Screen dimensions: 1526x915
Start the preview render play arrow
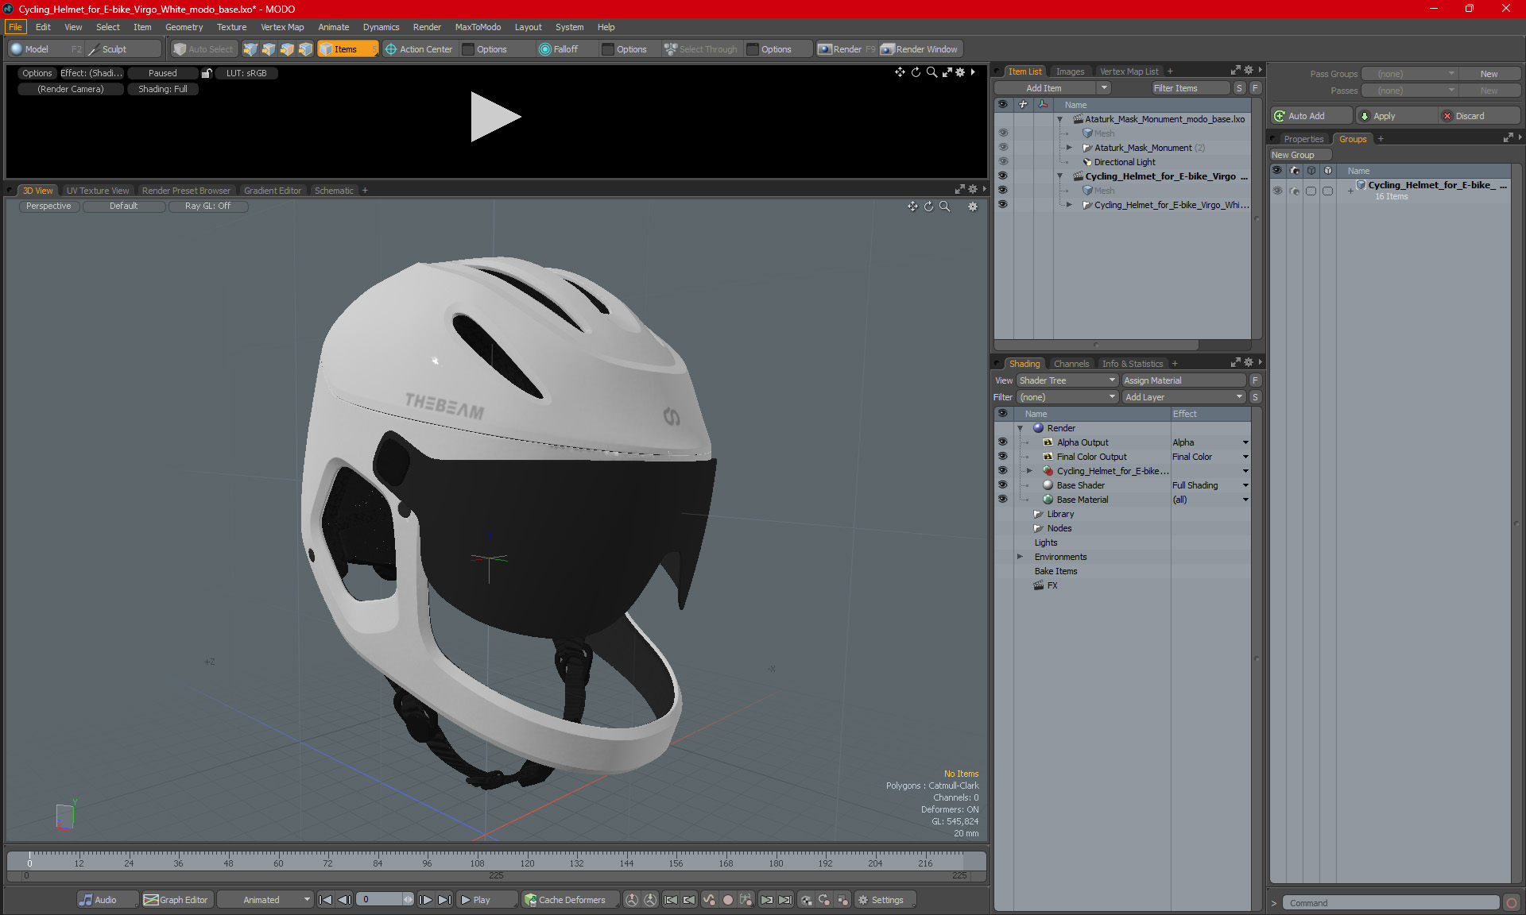coord(494,117)
